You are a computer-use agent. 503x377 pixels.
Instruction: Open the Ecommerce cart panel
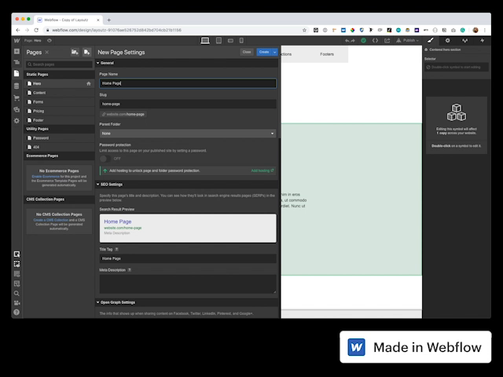click(x=17, y=98)
